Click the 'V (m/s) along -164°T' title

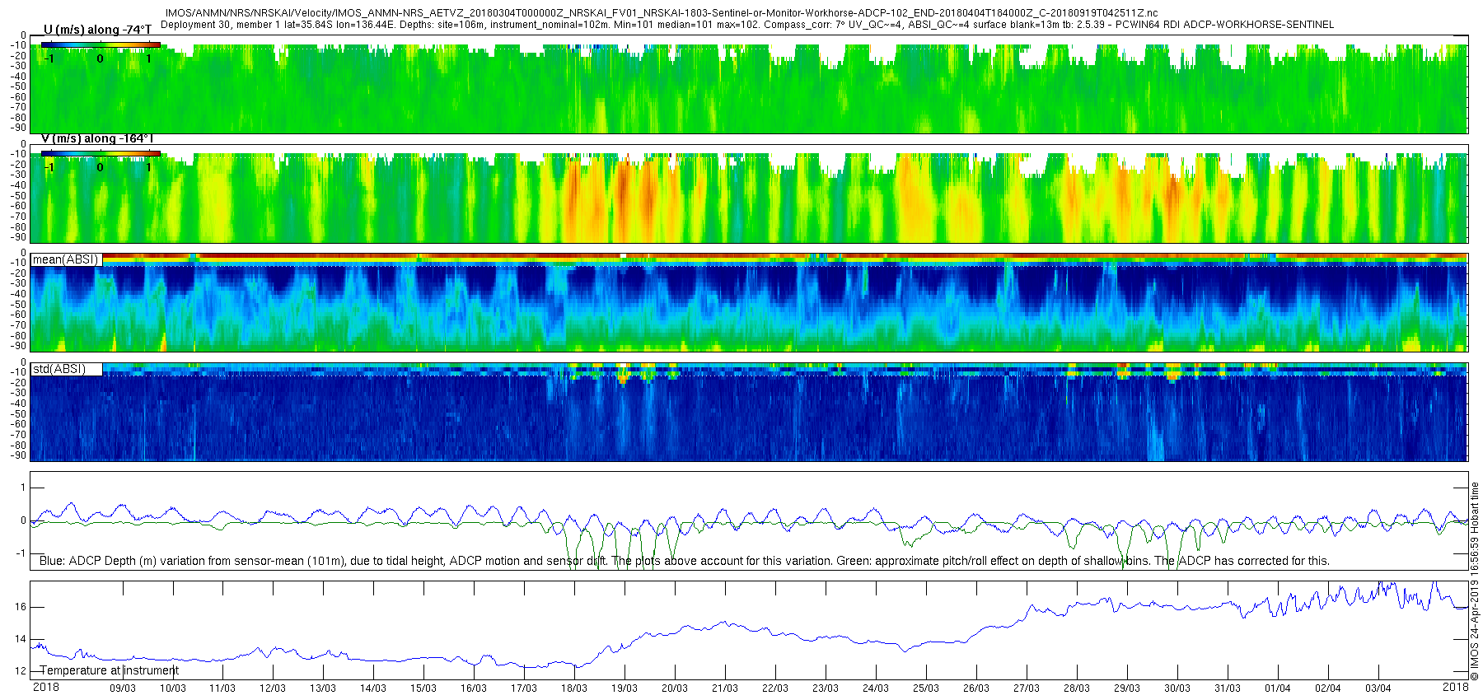[97, 138]
